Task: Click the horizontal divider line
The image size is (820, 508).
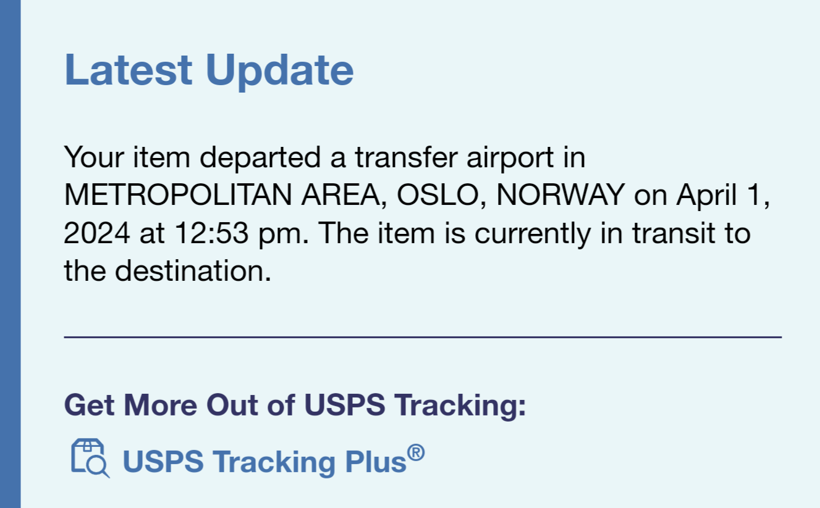Action: click(423, 337)
